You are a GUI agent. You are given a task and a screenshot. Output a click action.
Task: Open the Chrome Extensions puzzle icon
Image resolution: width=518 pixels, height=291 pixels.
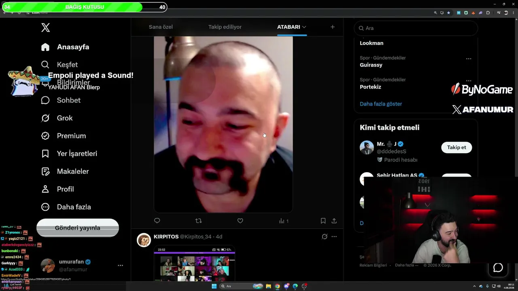point(488,13)
